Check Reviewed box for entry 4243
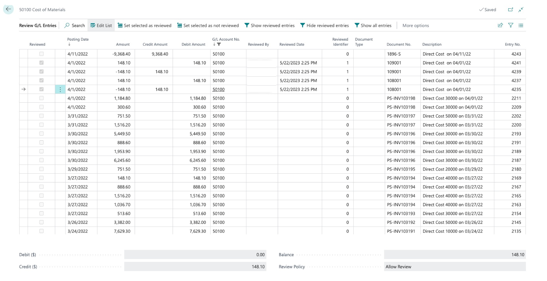 [x=41, y=54]
